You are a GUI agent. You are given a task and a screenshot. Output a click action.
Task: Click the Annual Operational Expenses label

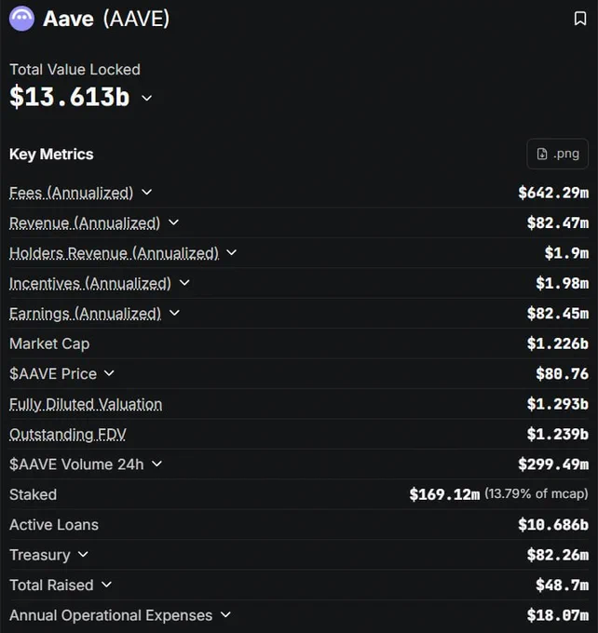111,615
